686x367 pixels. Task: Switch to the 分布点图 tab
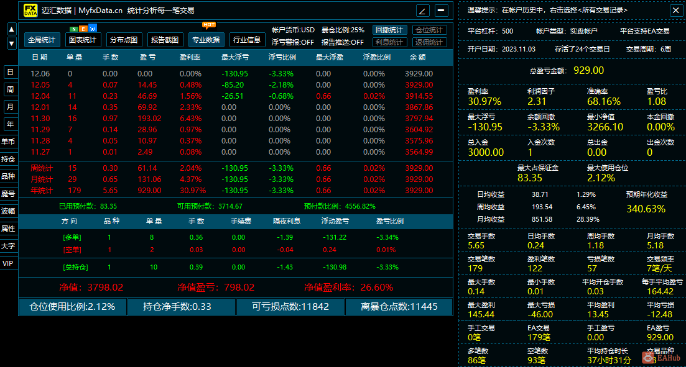pos(124,40)
